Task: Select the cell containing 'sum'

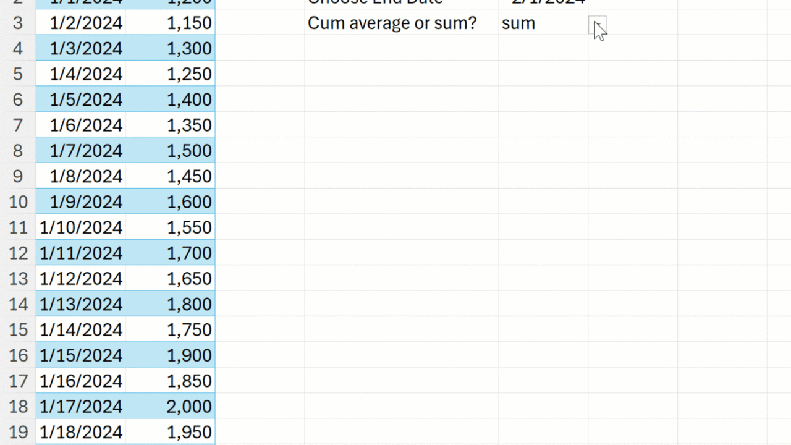Action: 543,23
